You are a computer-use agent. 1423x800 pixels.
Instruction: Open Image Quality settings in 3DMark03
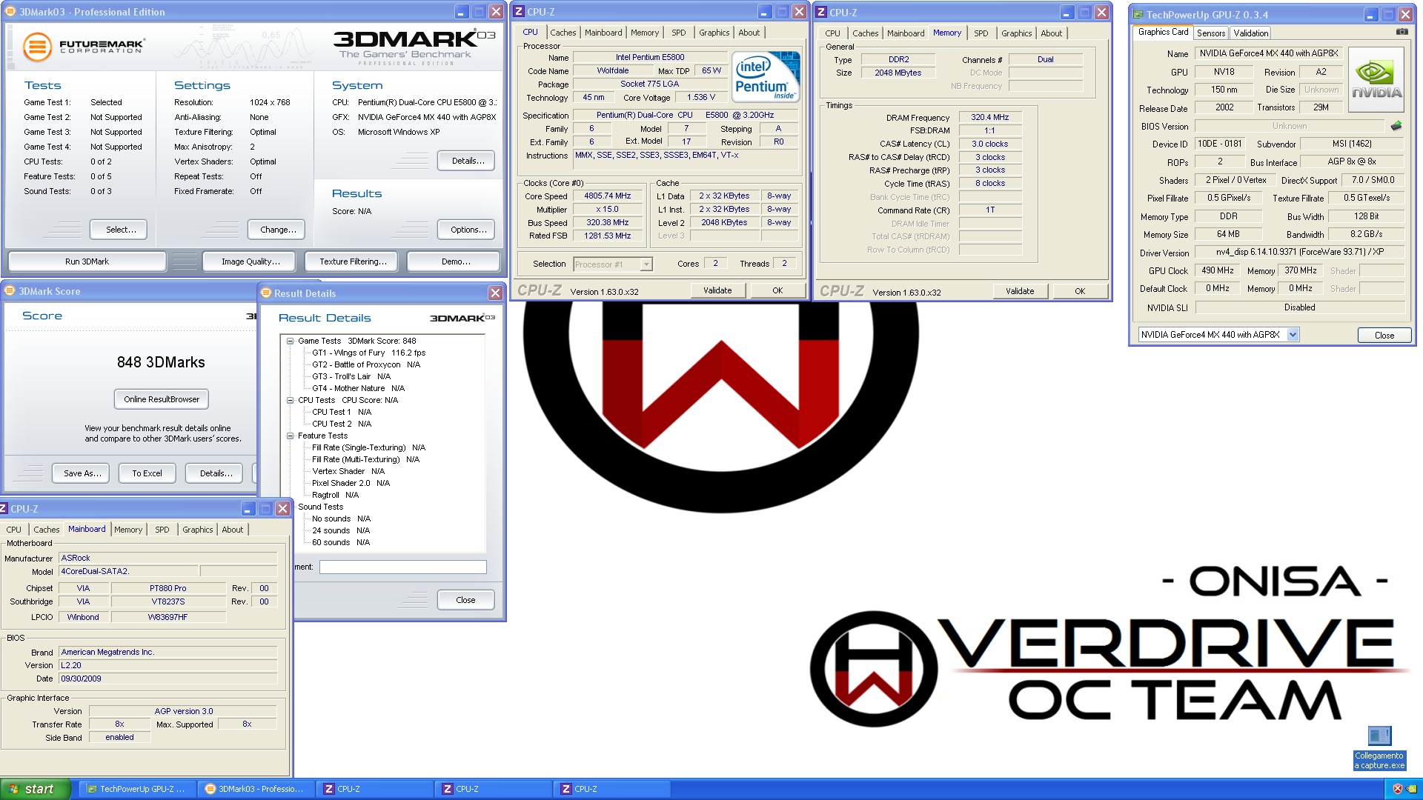click(251, 261)
